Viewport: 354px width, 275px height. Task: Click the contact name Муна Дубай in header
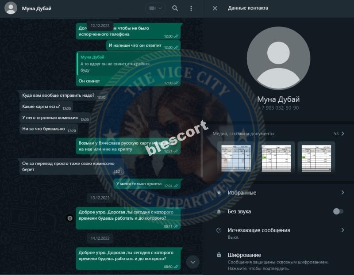(x=37, y=8)
